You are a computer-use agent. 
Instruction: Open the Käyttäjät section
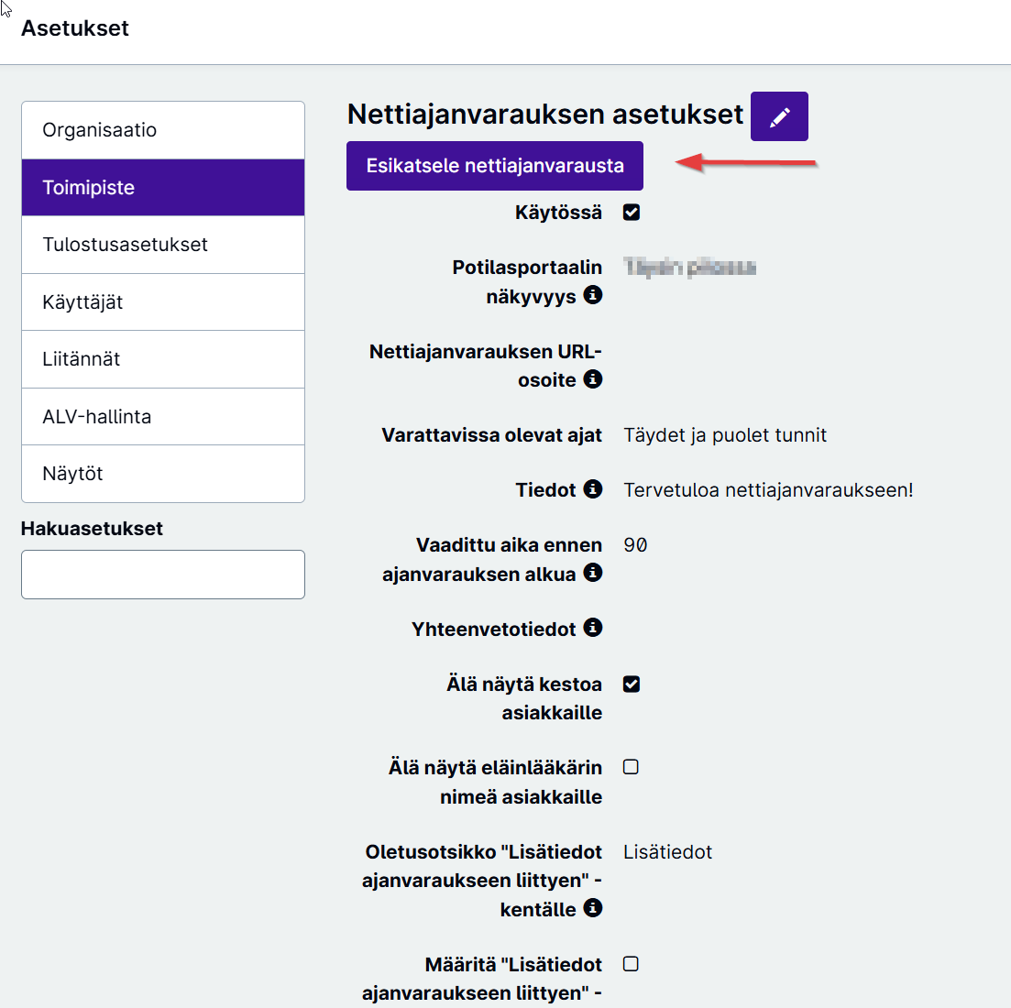pos(163,302)
